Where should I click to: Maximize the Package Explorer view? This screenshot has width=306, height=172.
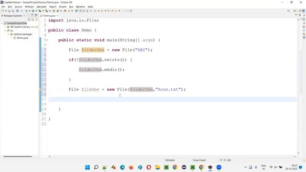(x=36, y=15)
